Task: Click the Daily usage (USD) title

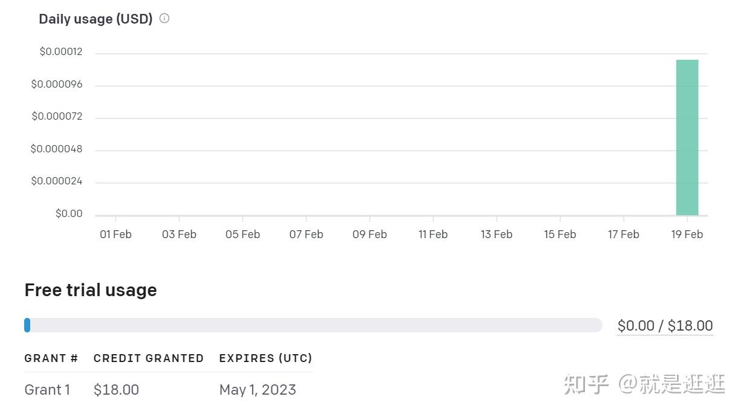Action: [95, 19]
